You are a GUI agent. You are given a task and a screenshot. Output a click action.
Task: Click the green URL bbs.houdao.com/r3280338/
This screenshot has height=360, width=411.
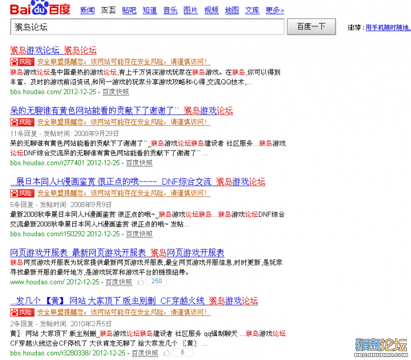(68, 353)
